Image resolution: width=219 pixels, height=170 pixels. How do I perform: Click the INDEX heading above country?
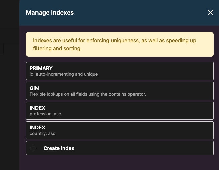click(38, 127)
